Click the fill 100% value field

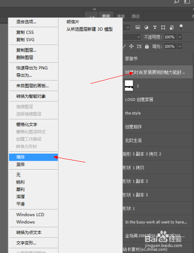click(170, 46)
